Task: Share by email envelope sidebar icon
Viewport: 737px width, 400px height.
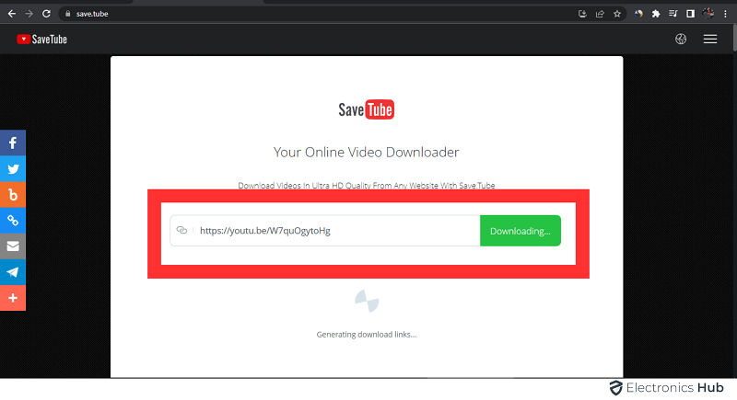Action: click(x=13, y=246)
